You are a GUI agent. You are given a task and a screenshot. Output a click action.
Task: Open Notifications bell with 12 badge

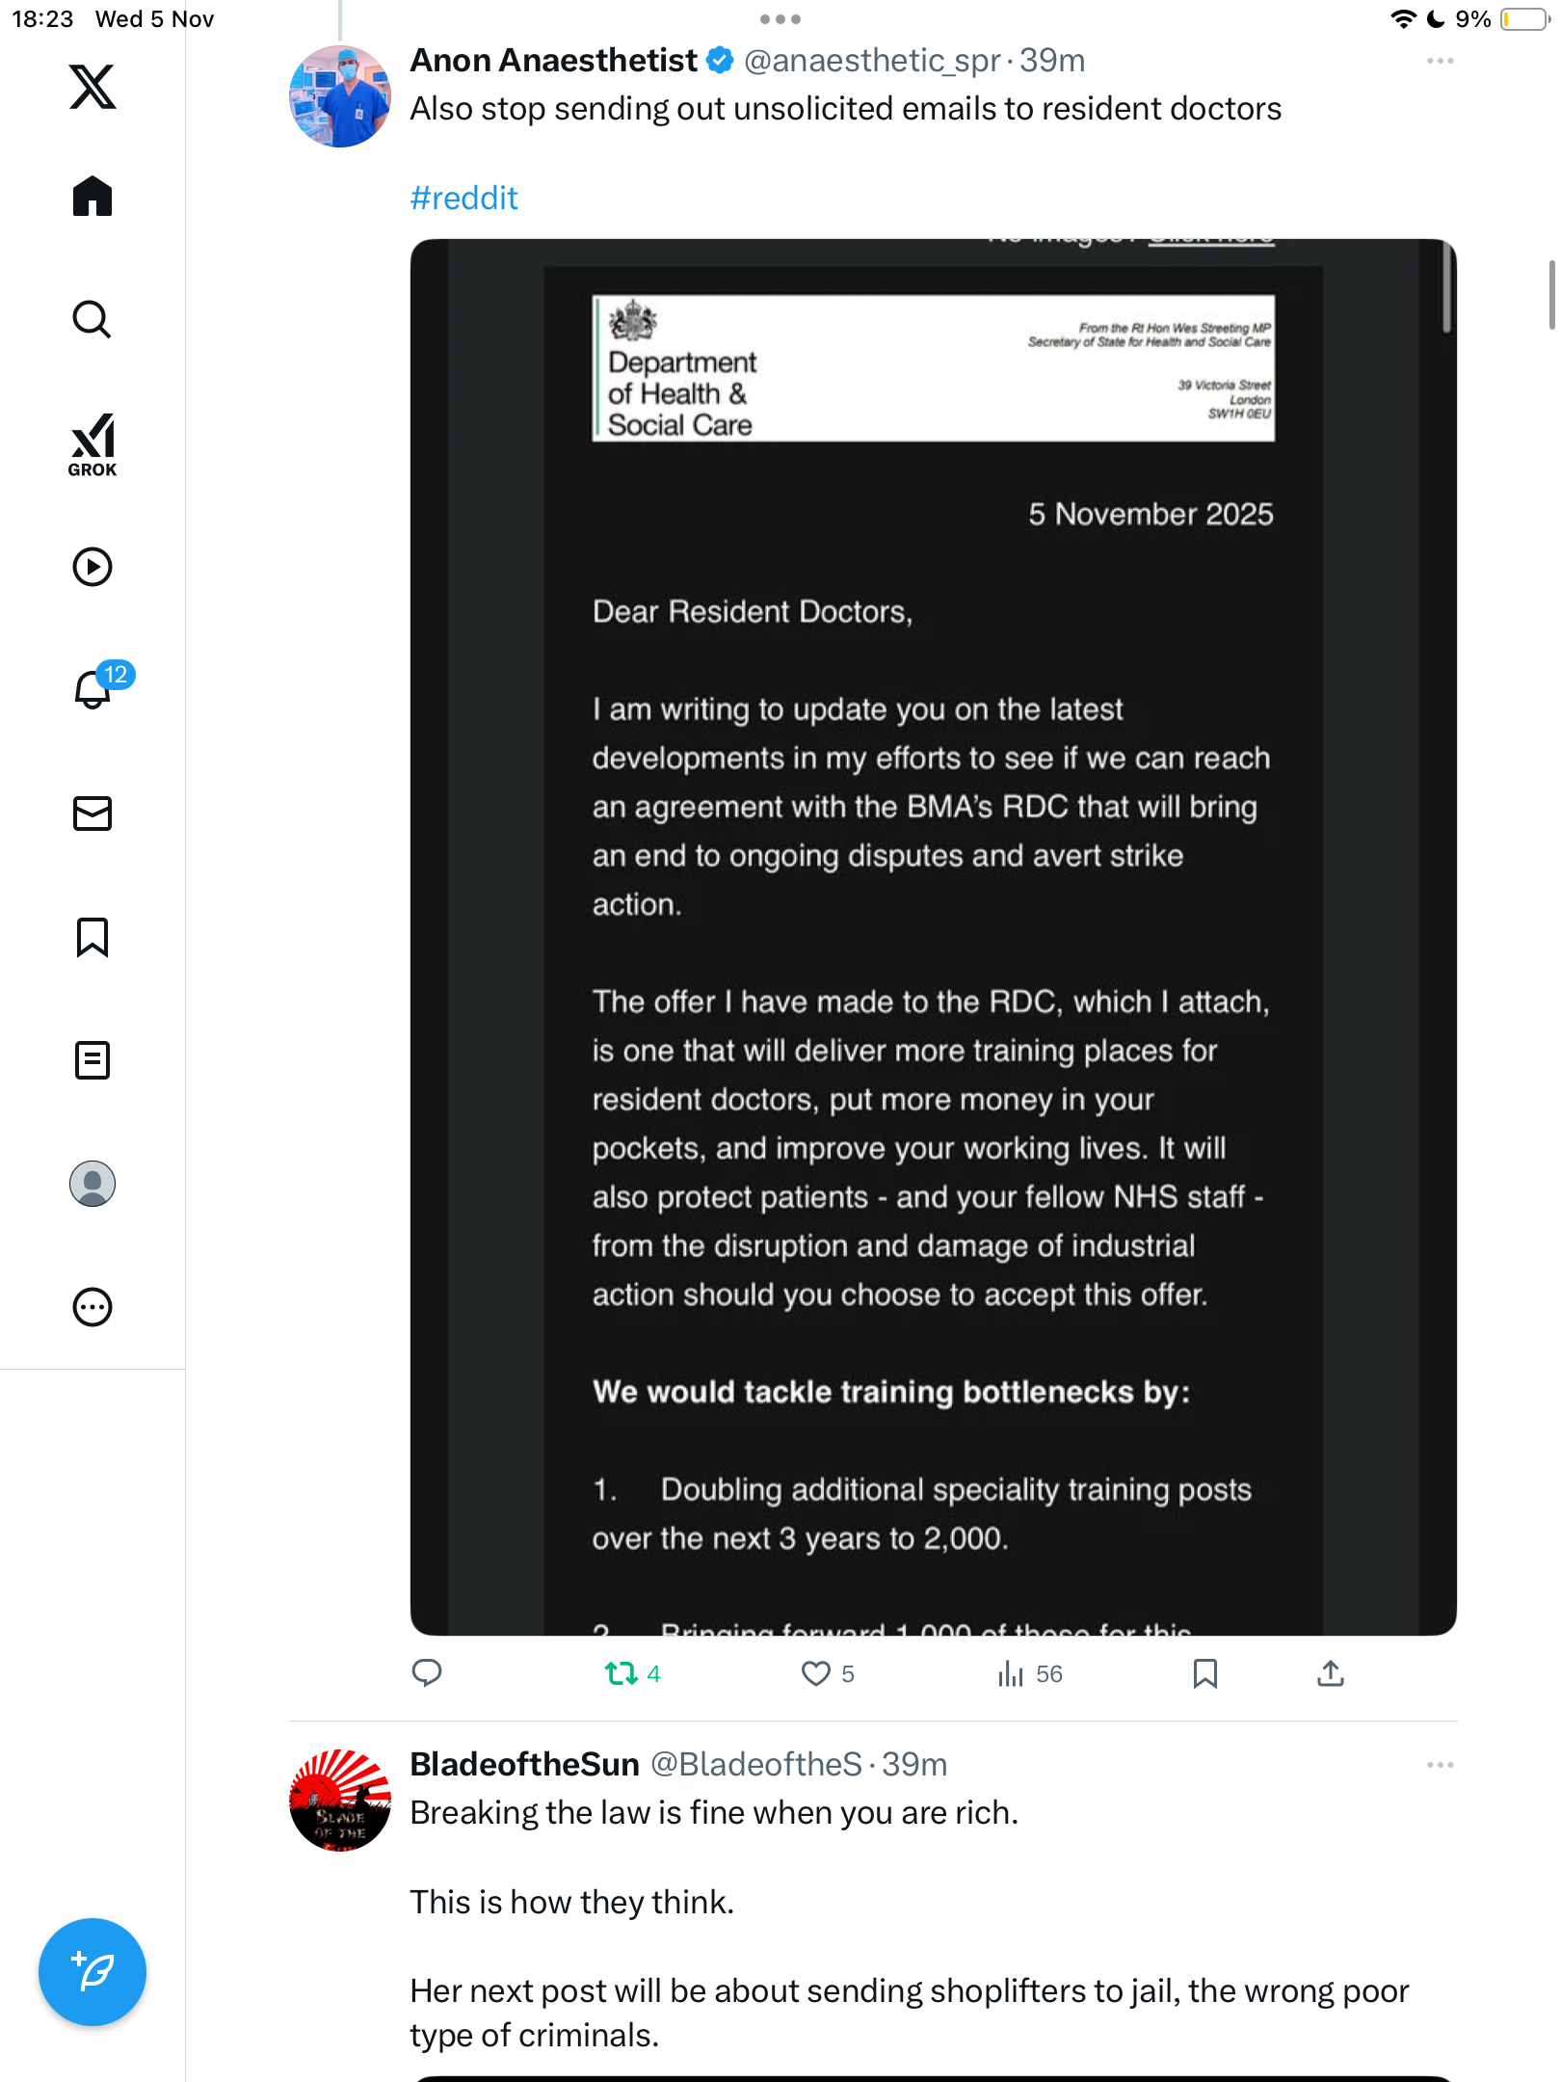click(x=93, y=689)
